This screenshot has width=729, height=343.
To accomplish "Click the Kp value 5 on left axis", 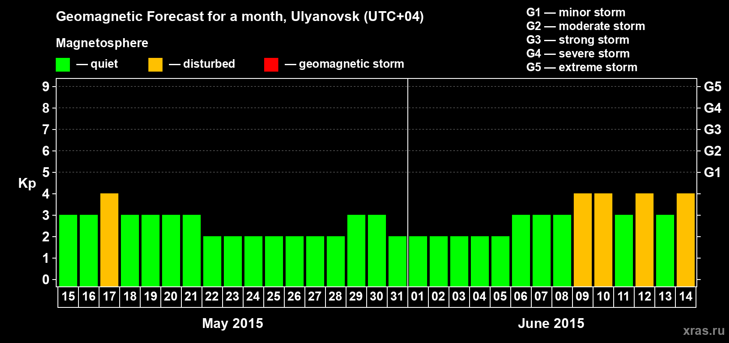I will (x=46, y=172).
